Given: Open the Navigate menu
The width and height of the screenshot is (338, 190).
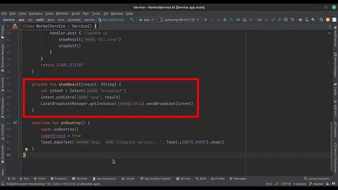Looking at the screenshot, I should pyautogui.click(x=35, y=14).
